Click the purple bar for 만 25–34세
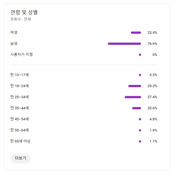Image resolution: width=176 pixels, height=174 pixels. pyautogui.click(x=133, y=97)
